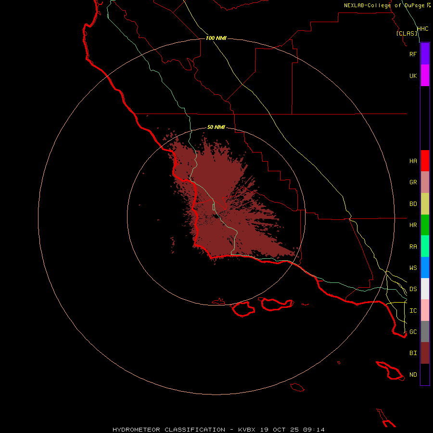Image resolution: width=433 pixels, height=433 pixels.
Task: Click the HYDROMETEOR CLASSIFICATION title text
Action: pos(169,430)
